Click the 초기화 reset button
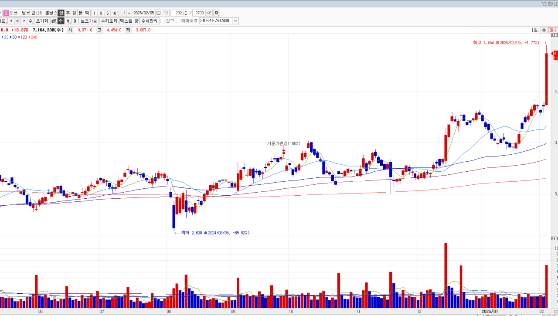The image size is (558, 316). pos(42,21)
